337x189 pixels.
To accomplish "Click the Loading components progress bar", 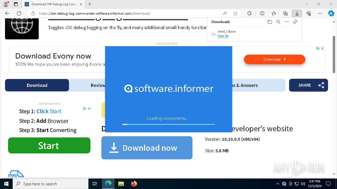I will click(x=168, y=124).
